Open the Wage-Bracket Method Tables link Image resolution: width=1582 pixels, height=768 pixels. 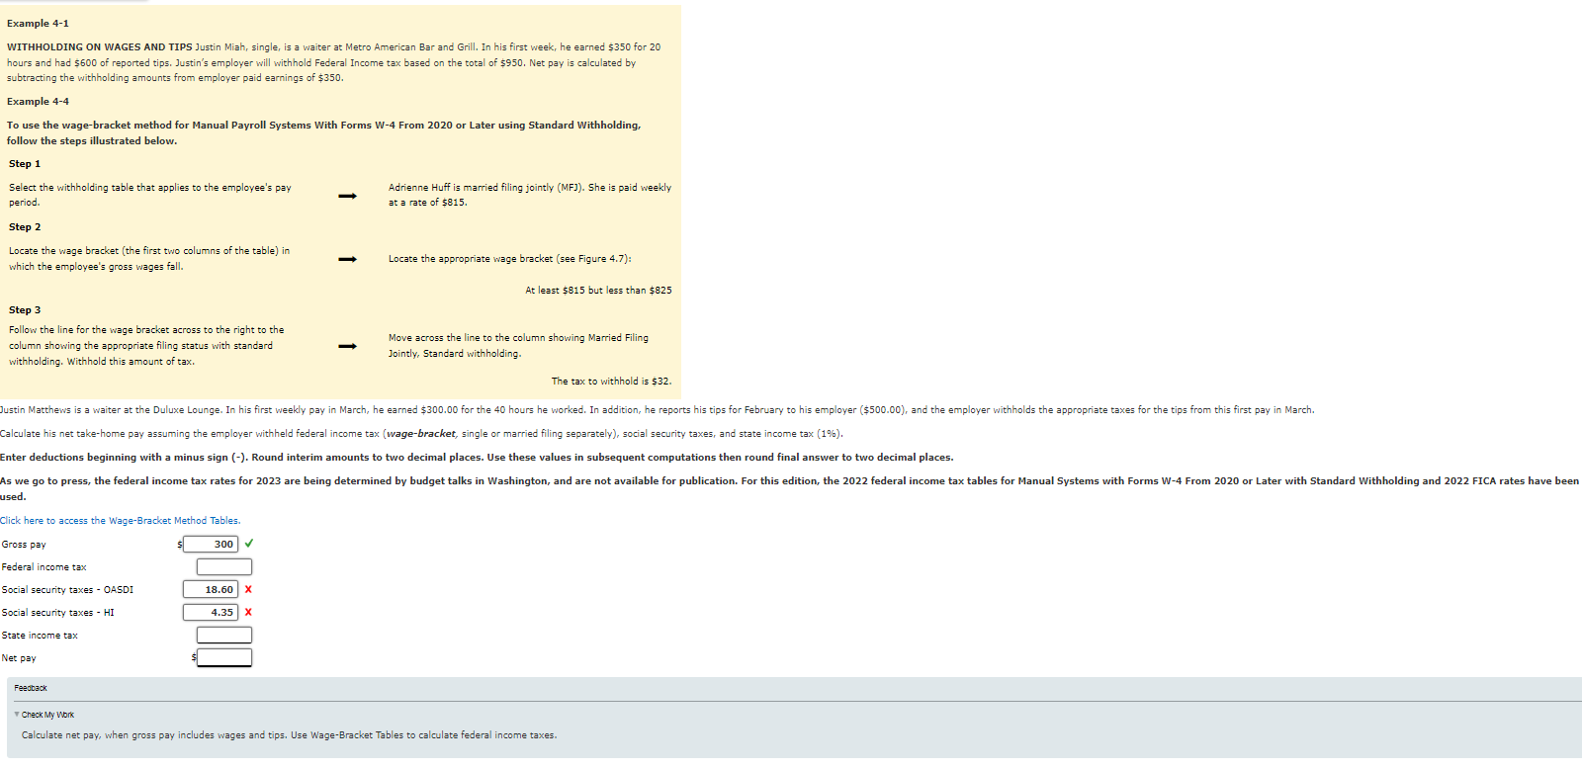tap(120, 521)
